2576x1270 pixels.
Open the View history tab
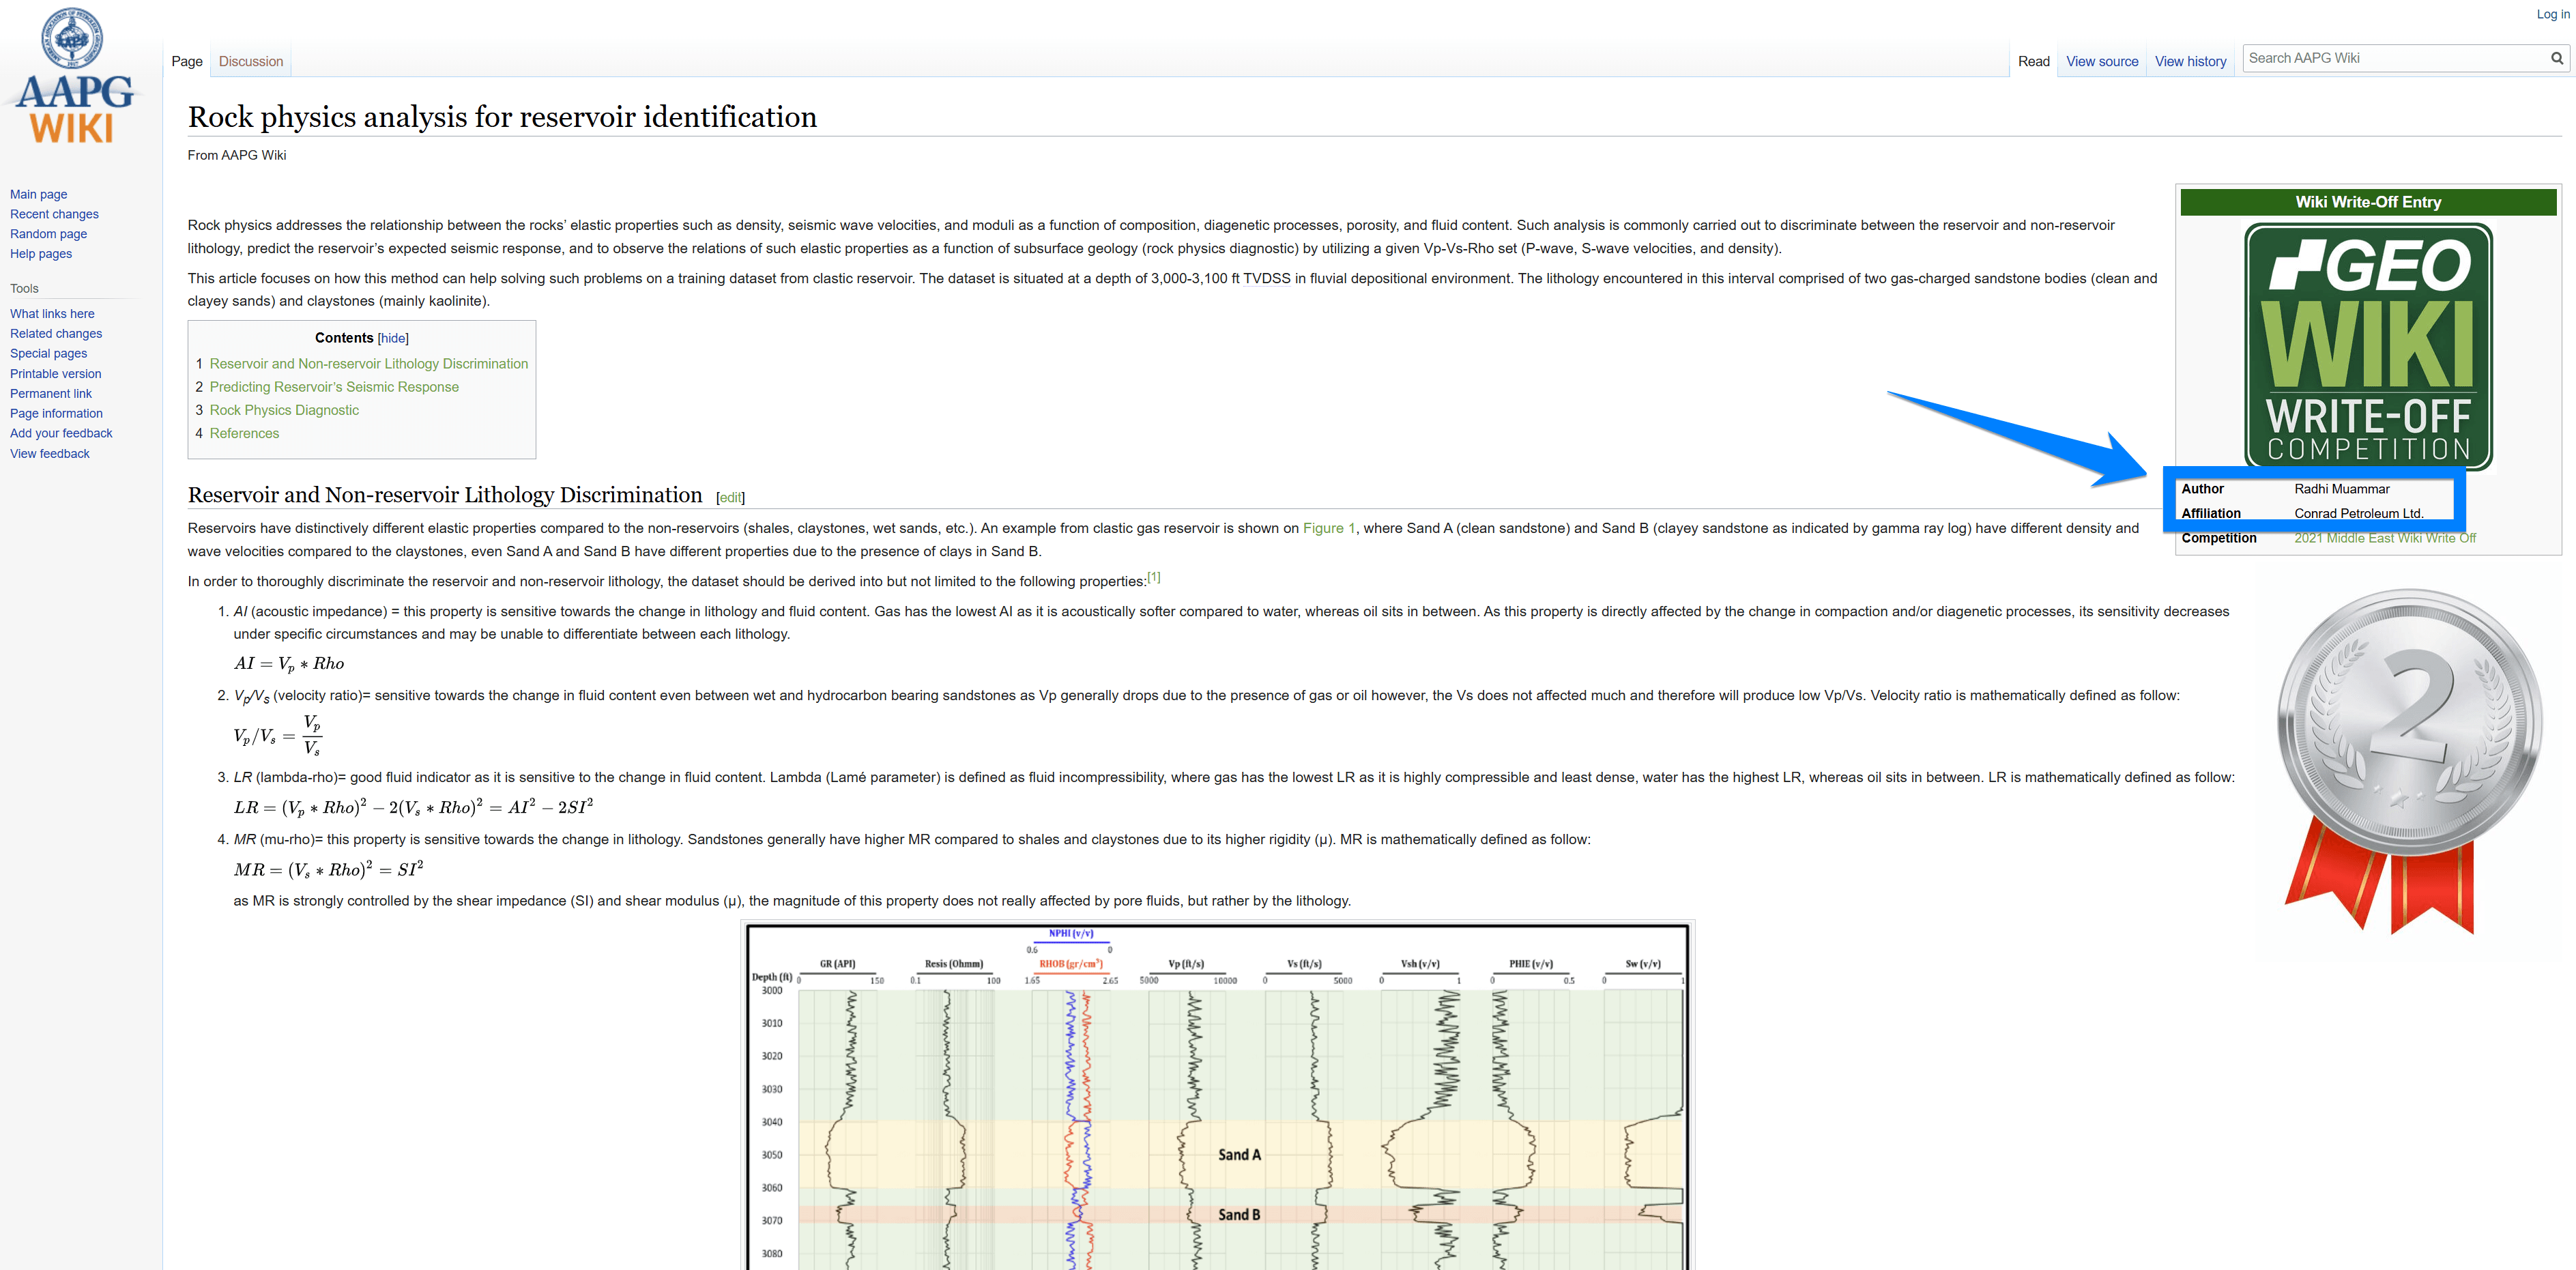click(2190, 61)
